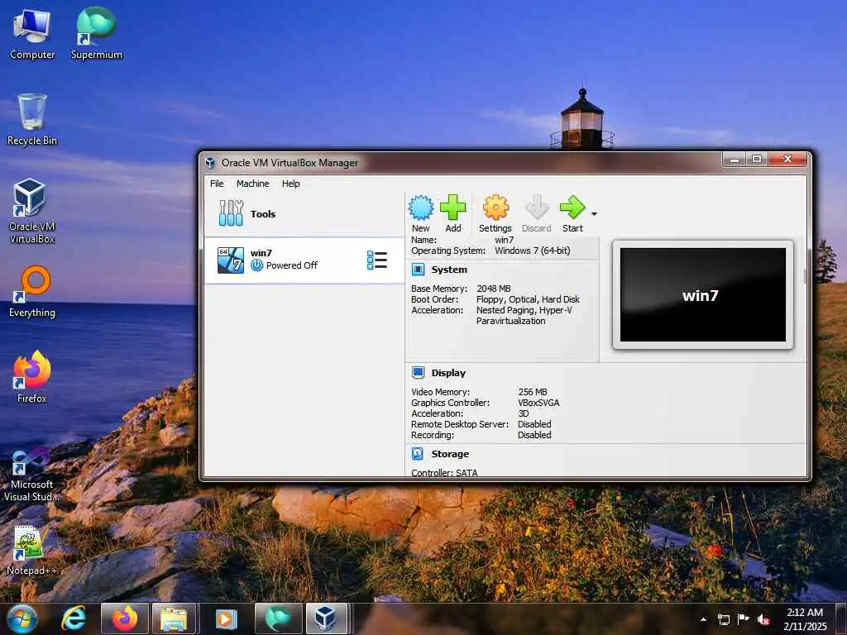Click the Video Memory value 256 MB
This screenshot has height=635, width=847.
tap(533, 392)
